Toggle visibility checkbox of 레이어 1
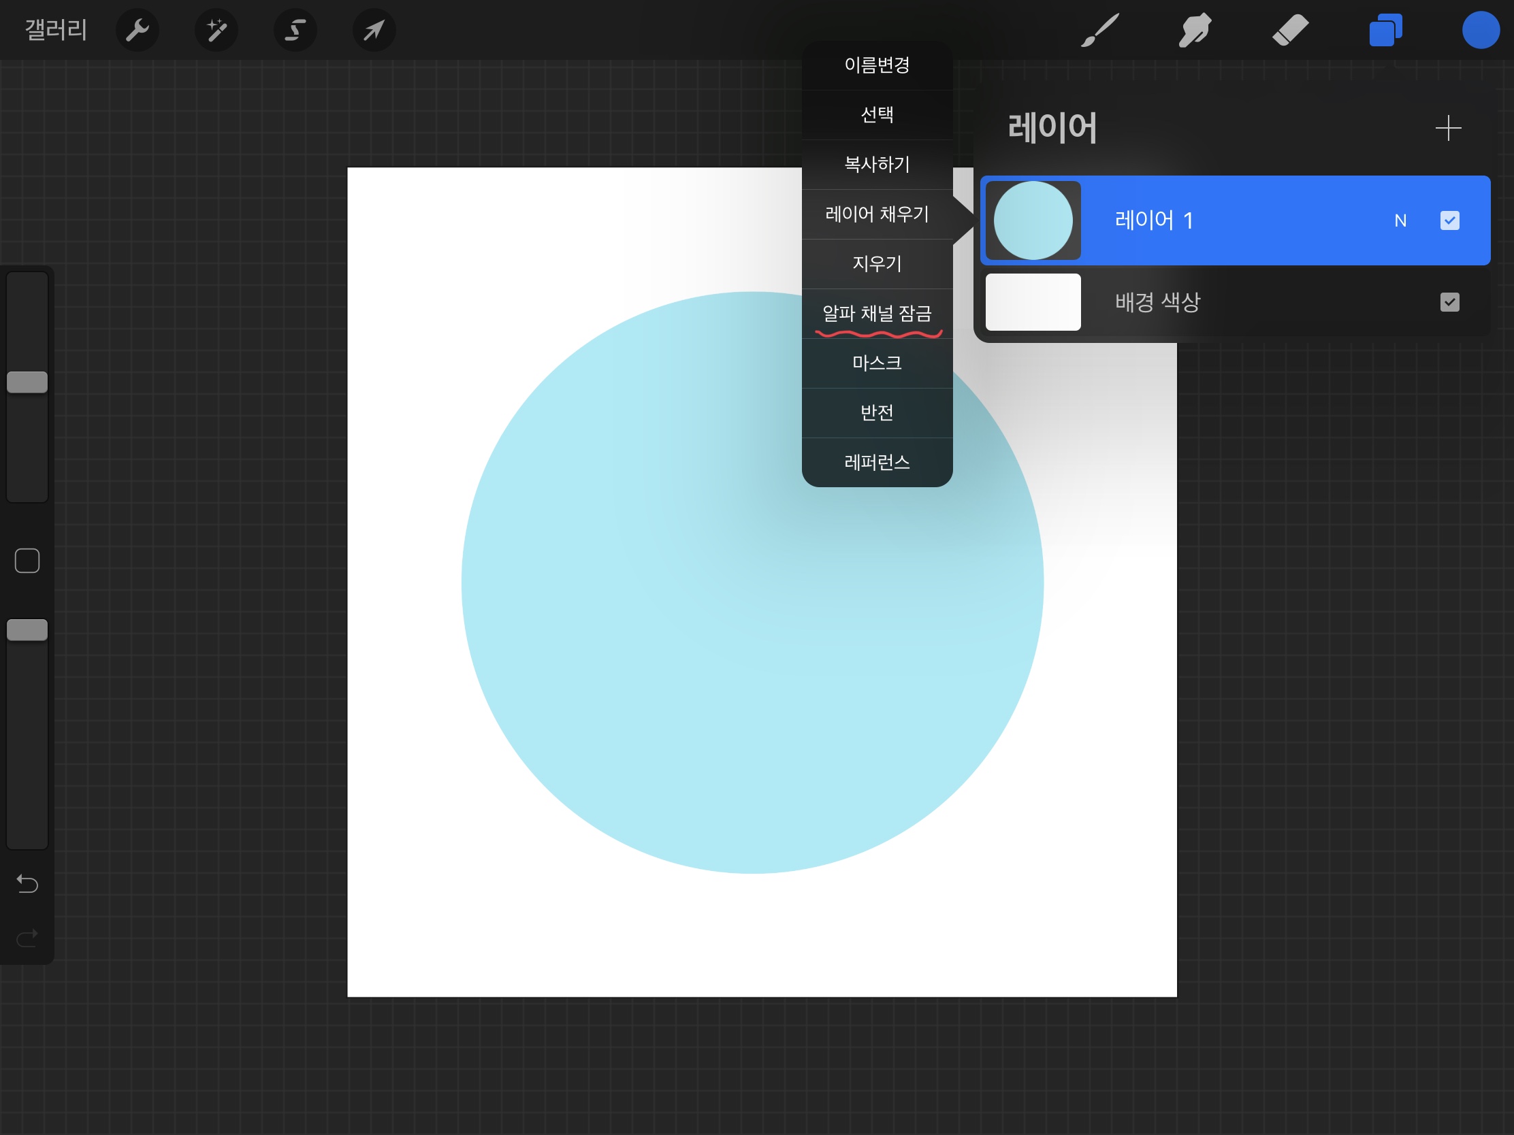The image size is (1514, 1135). (1449, 220)
